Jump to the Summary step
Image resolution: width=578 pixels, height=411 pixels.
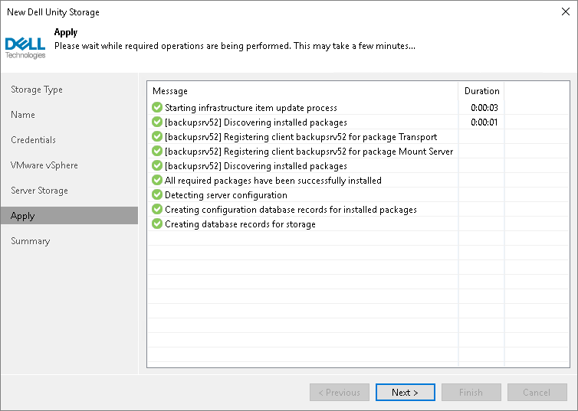click(x=30, y=241)
